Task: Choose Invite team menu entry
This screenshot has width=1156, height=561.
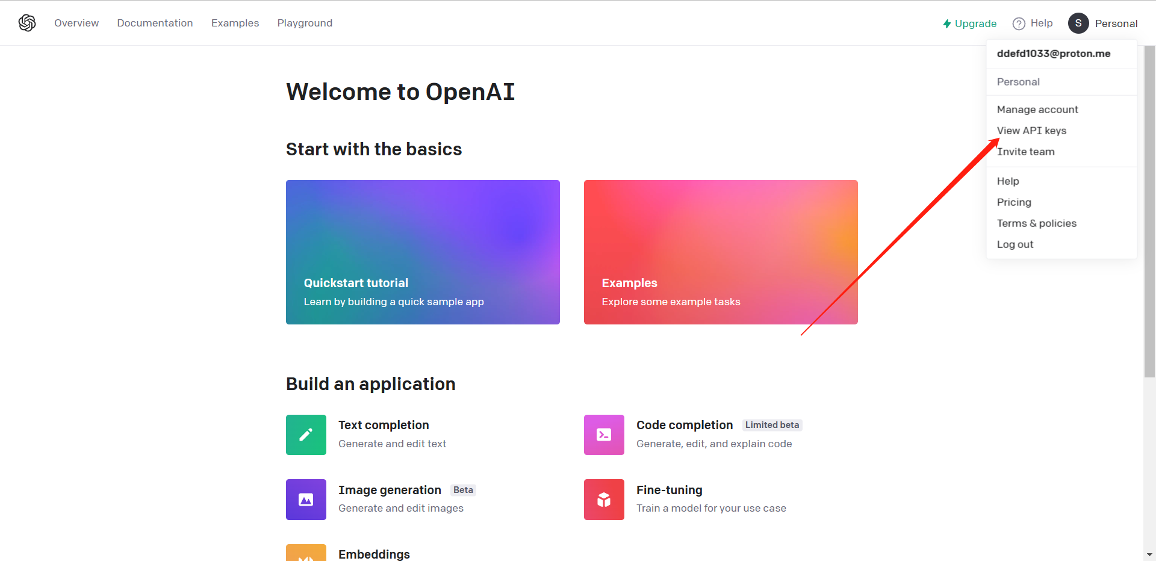Action: coord(1026,152)
